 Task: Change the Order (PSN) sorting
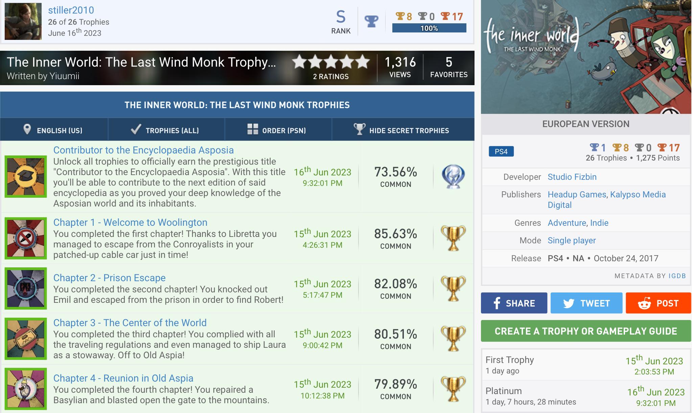click(277, 130)
